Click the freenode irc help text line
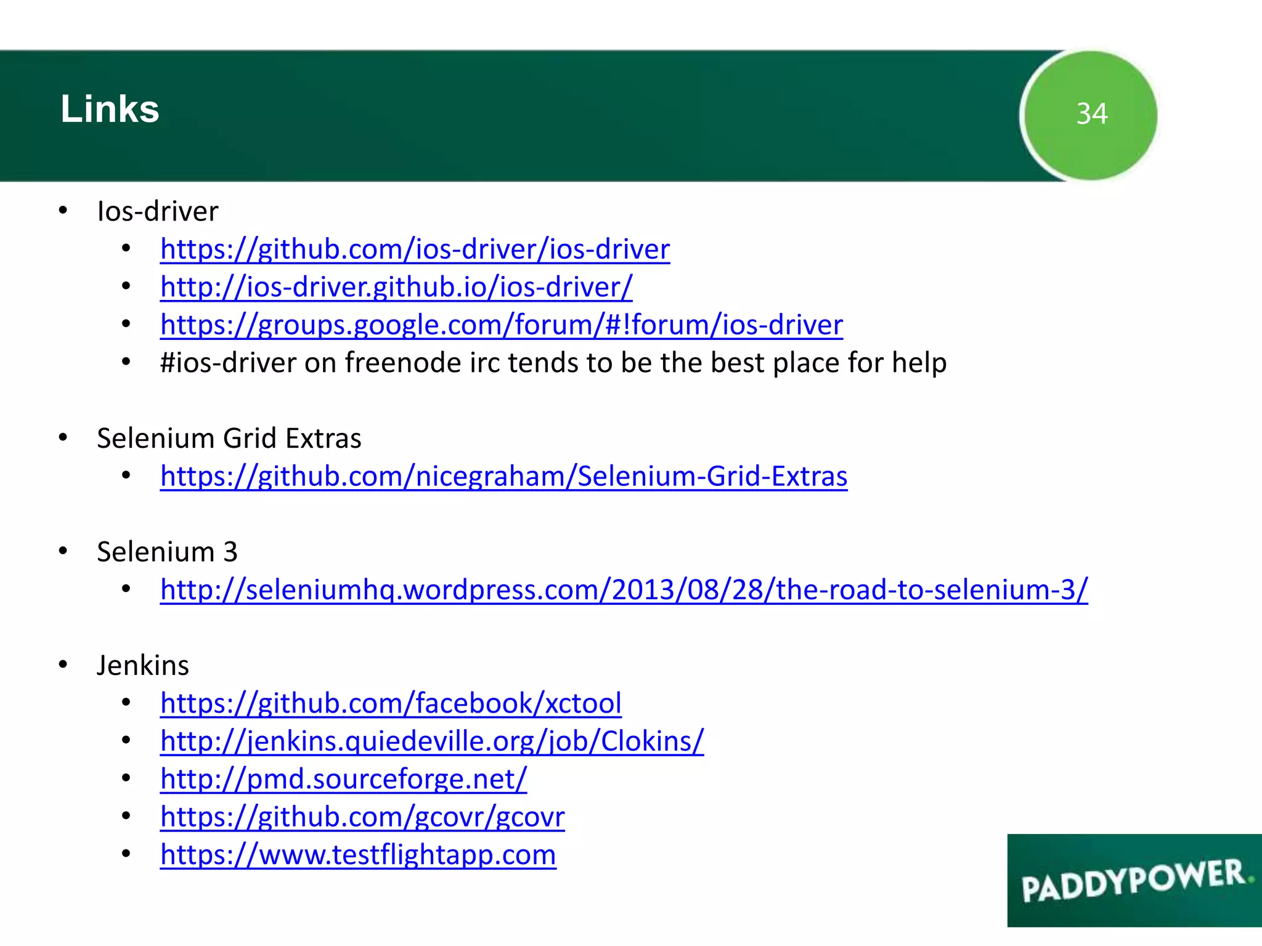 553,363
